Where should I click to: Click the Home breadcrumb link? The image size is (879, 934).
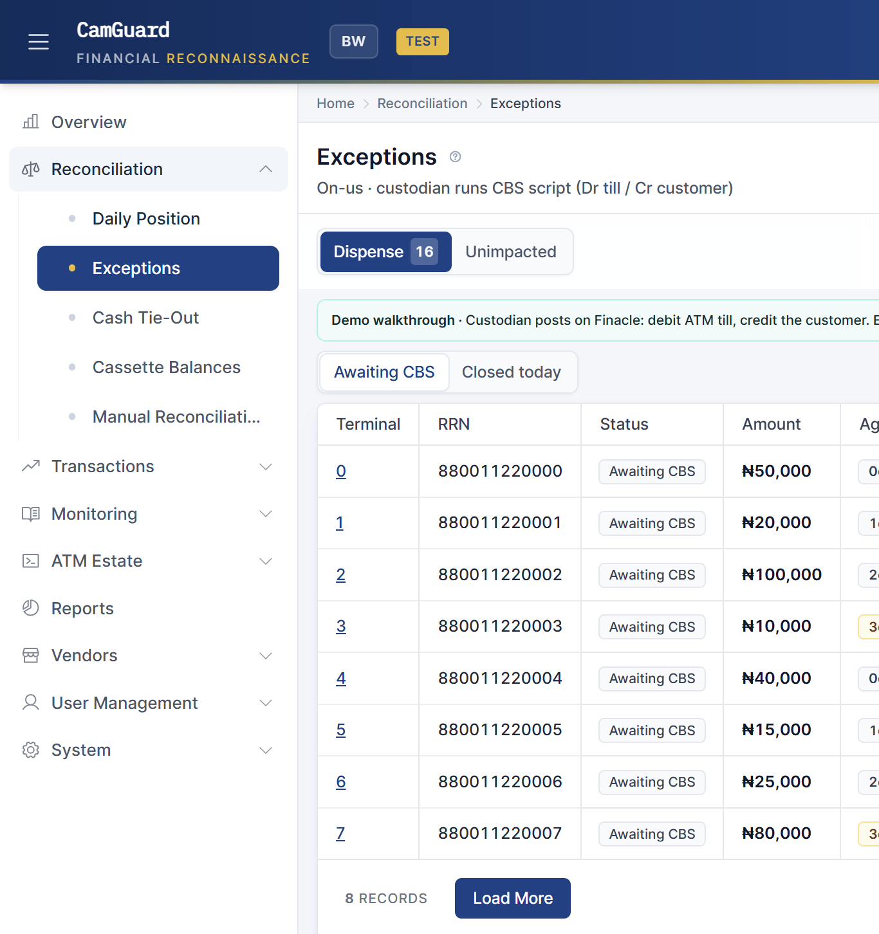[x=335, y=104]
